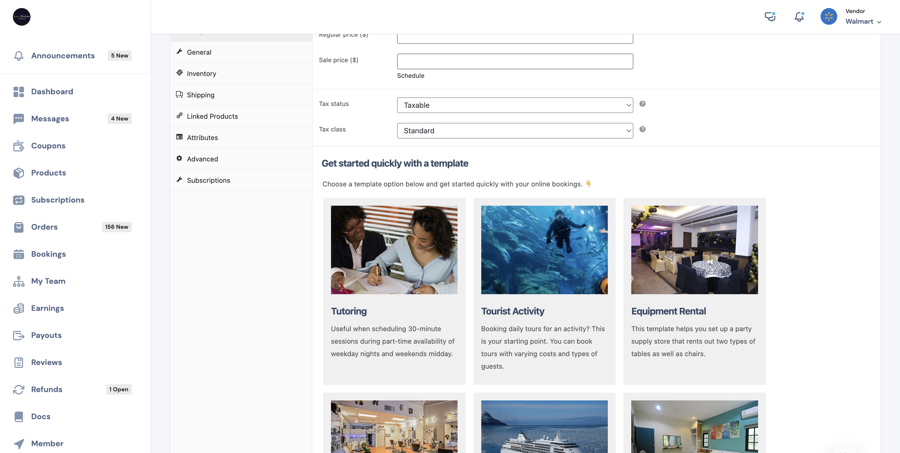Click the Tourist Activity template title
900x453 pixels.
(x=512, y=311)
